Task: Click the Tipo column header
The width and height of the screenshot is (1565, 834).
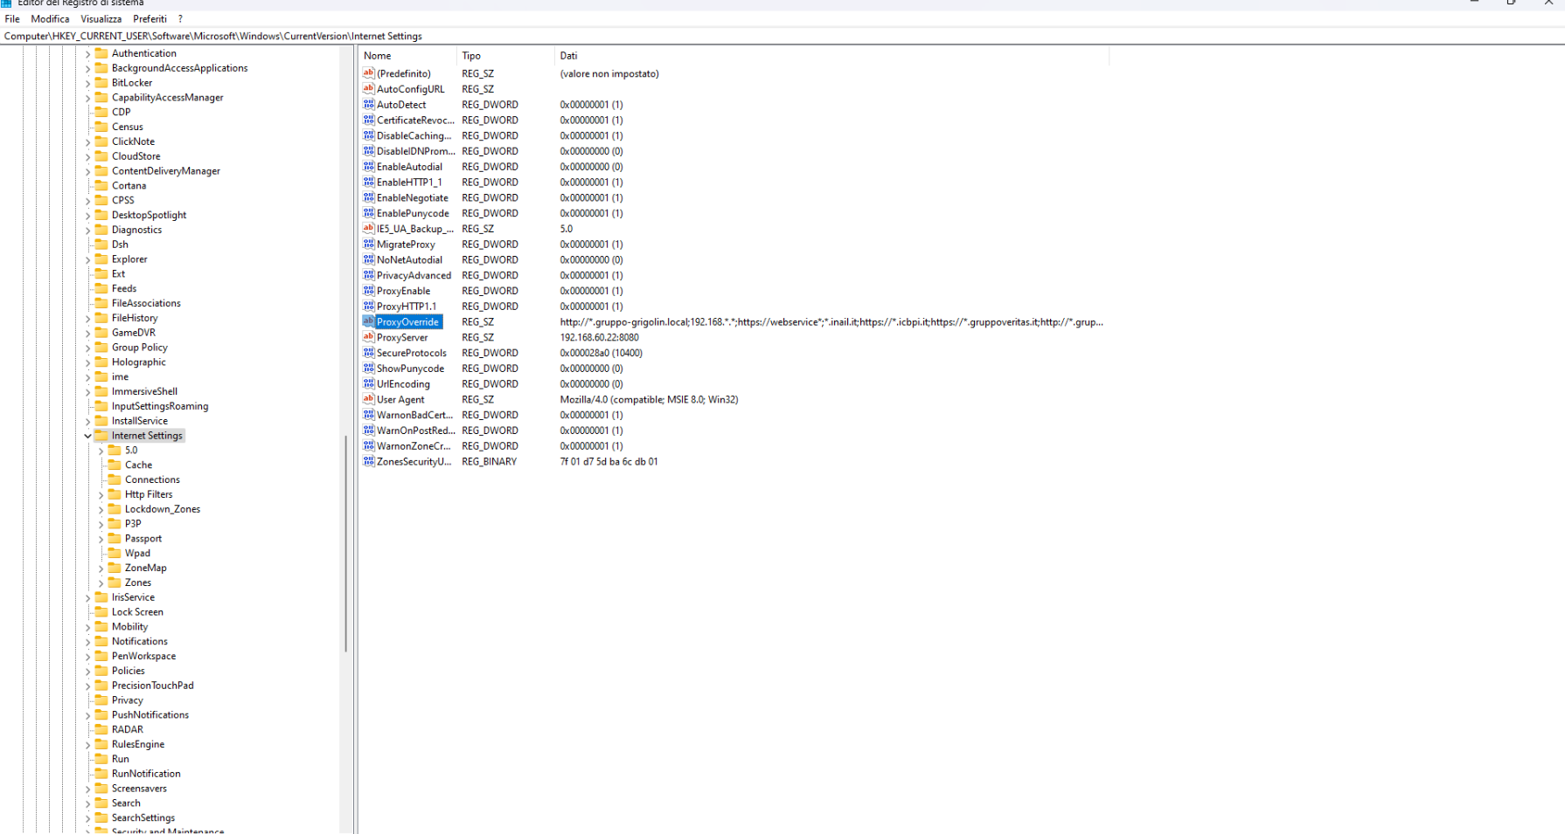Action: coord(507,56)
